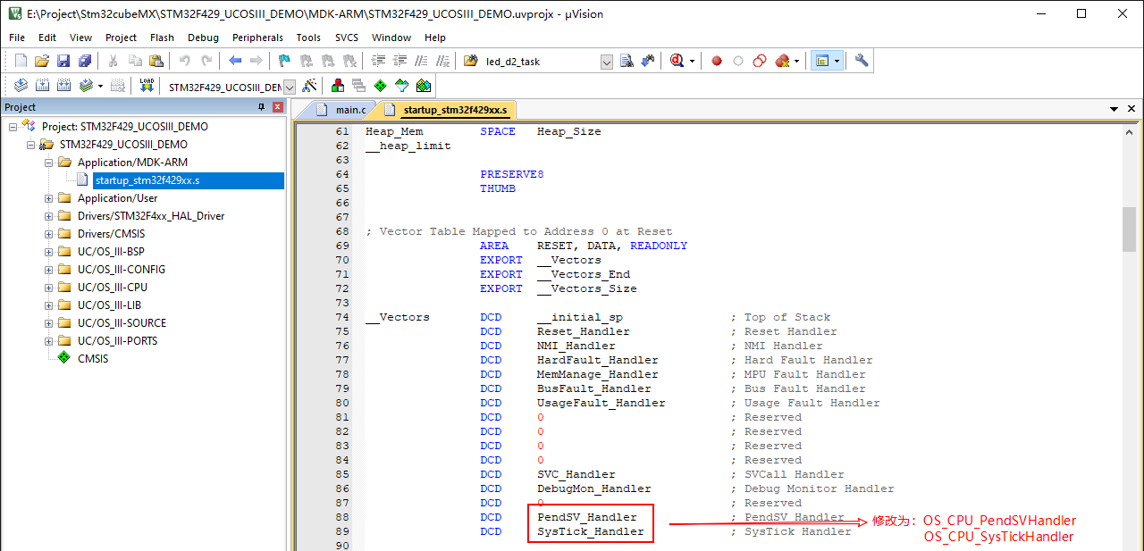Open the breakpoint kill dropdown arrow
Screen dimensions: 1144x551
pyautogui.click(x=796, y=62)
